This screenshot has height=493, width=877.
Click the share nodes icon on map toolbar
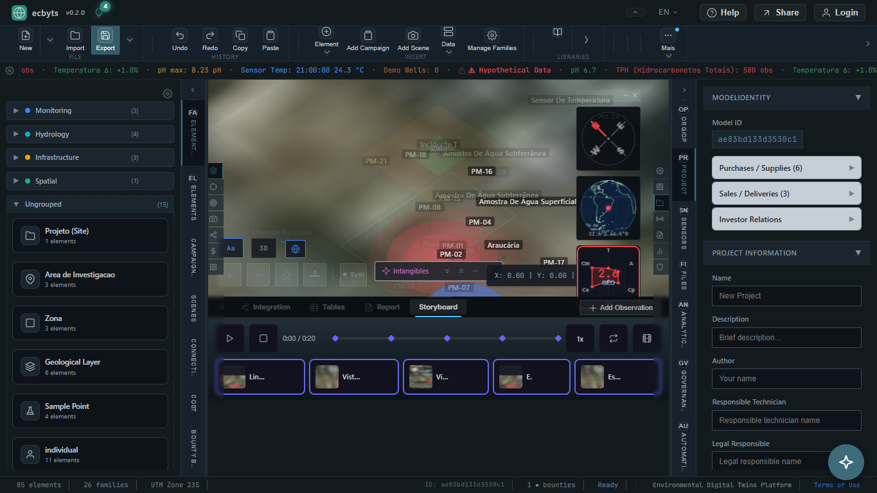click(213, 235)
